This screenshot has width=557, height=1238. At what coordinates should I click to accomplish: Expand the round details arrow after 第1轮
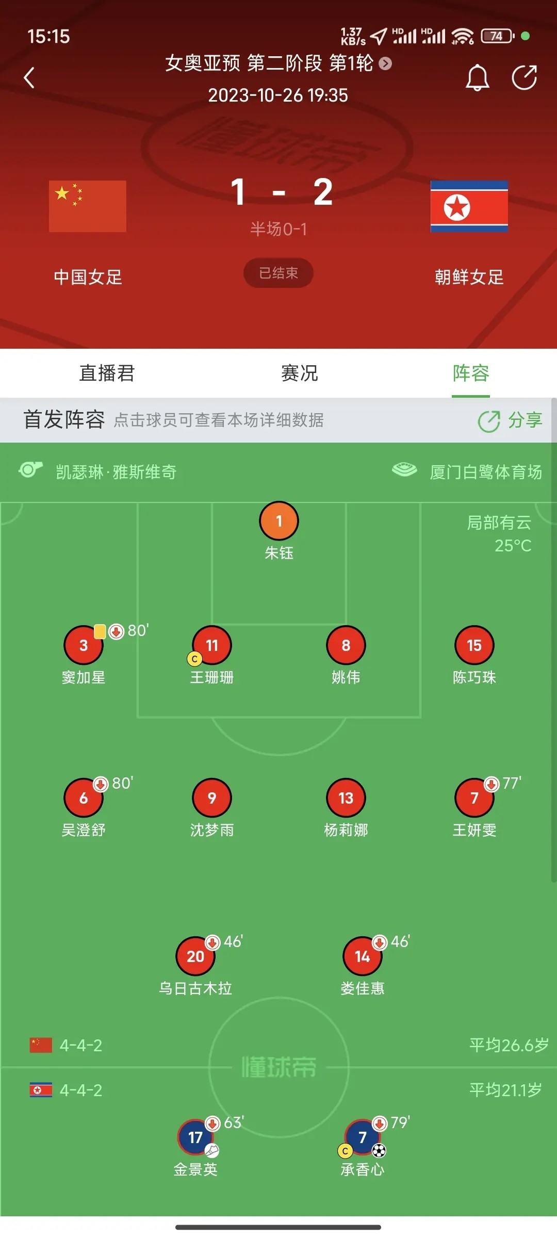tap(385, 63)
